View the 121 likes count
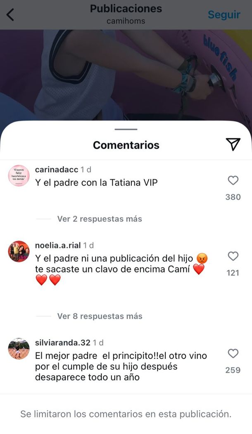Screen dimensions: 252x434 click(x=233, y=273)
